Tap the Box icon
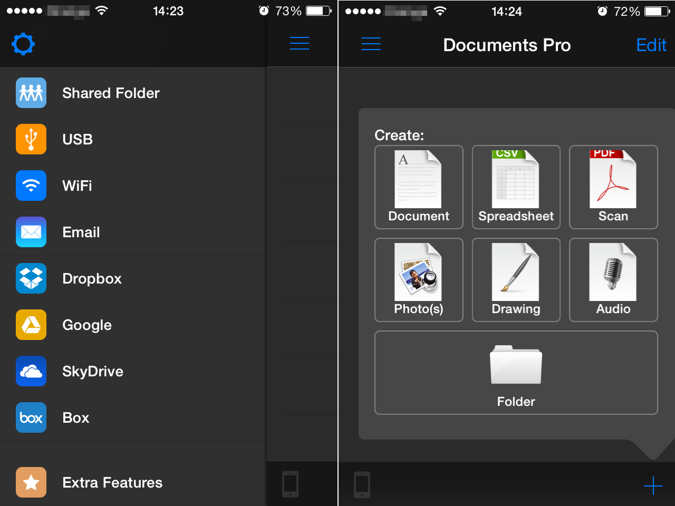675x506 pixels. (31, 417)
